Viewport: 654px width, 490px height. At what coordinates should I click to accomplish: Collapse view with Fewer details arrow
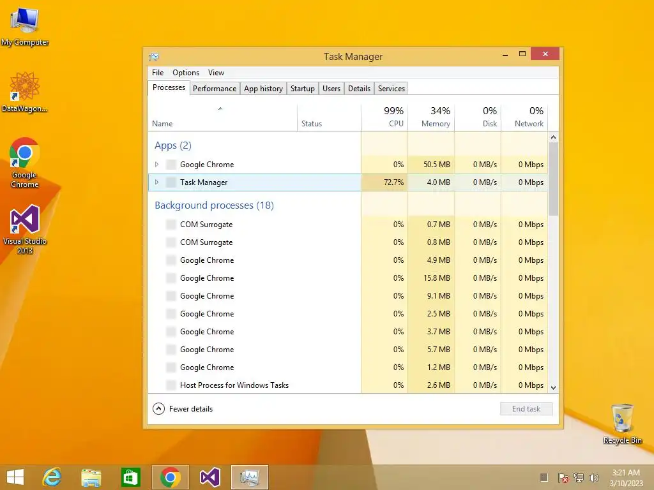pos(158,409)
